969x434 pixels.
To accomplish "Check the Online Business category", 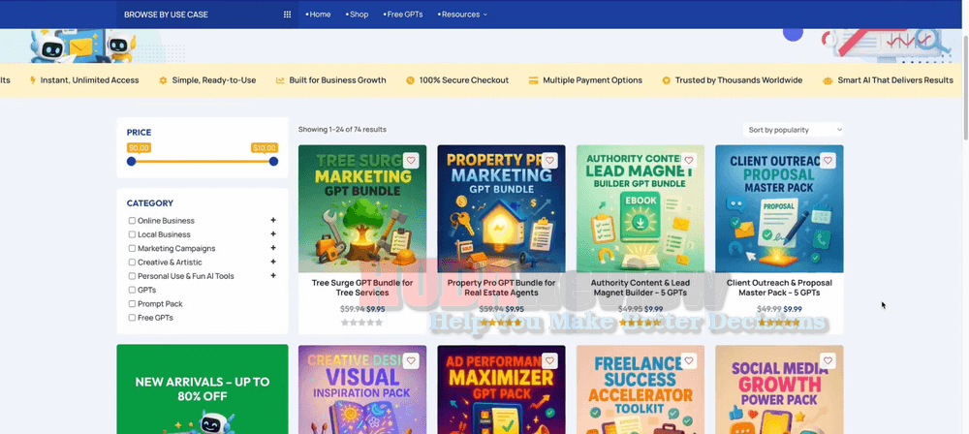I will pos(132,221).
